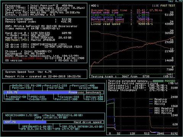Viewport: 183px width, 137px height.
Task: Click the CPU cache(s) L1-32 KB line
Action: pyautogui.click(x=36, y=10)
